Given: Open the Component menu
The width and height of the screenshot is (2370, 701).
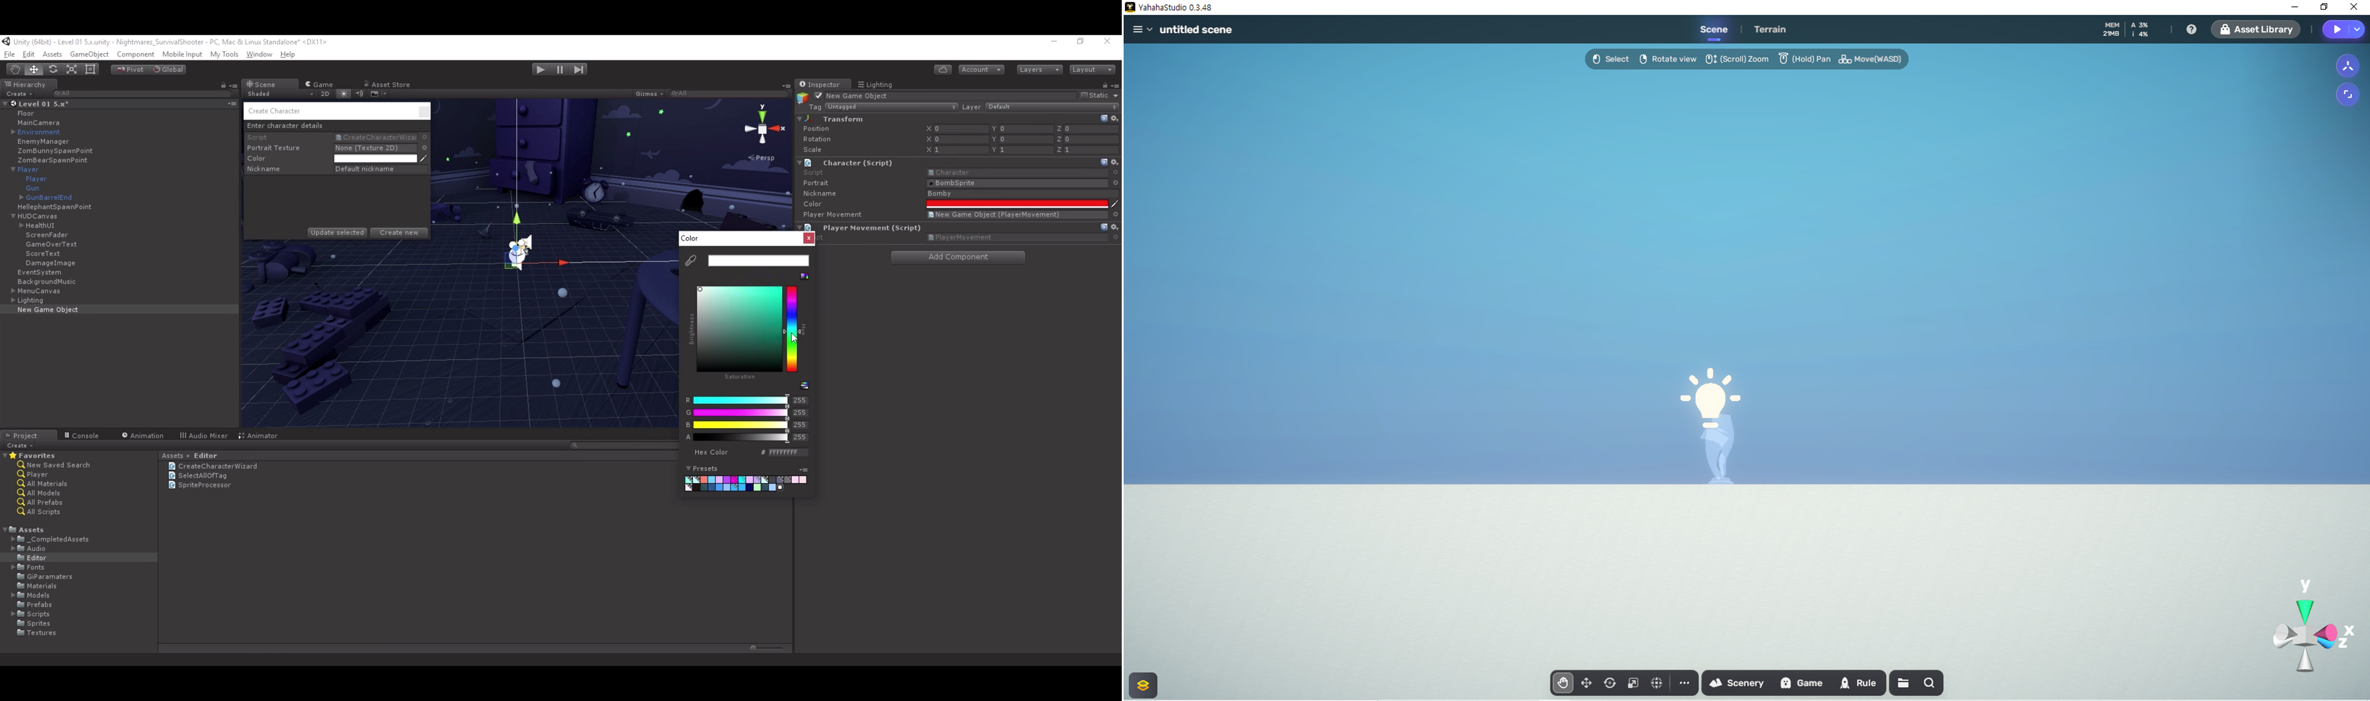Looking at the screenshot, I should click(x=135, y=54).
